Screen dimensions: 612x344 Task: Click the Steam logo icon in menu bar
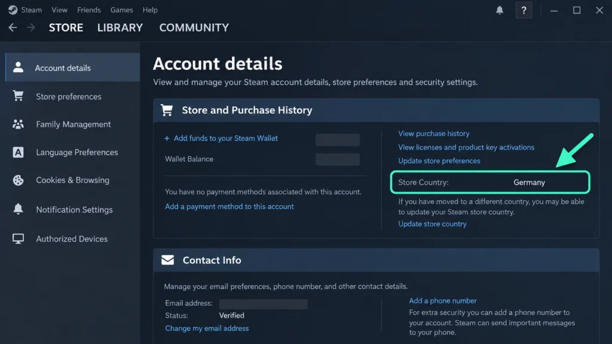(13, 10)
